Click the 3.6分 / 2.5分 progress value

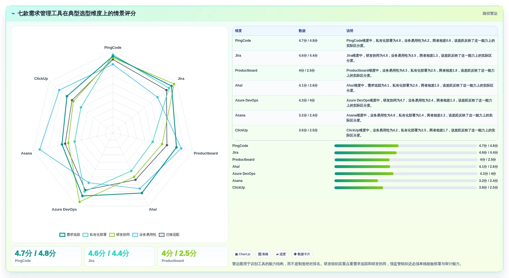pos(488,188)
